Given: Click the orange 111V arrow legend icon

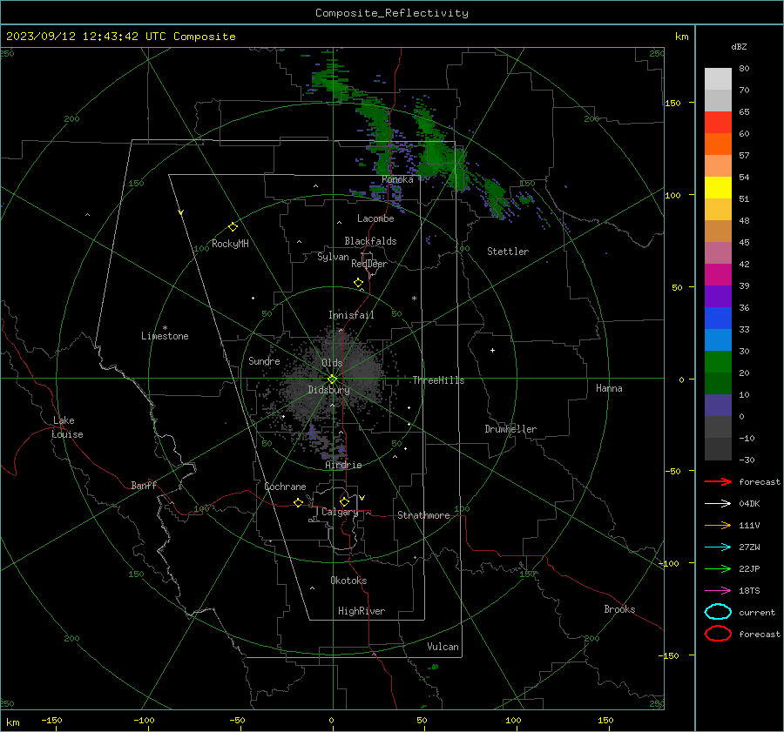Looking at the screenshot, I should point(718,525).
